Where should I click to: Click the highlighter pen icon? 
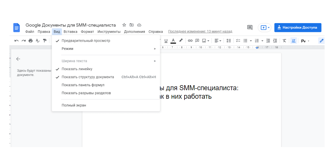pos(181,40)
